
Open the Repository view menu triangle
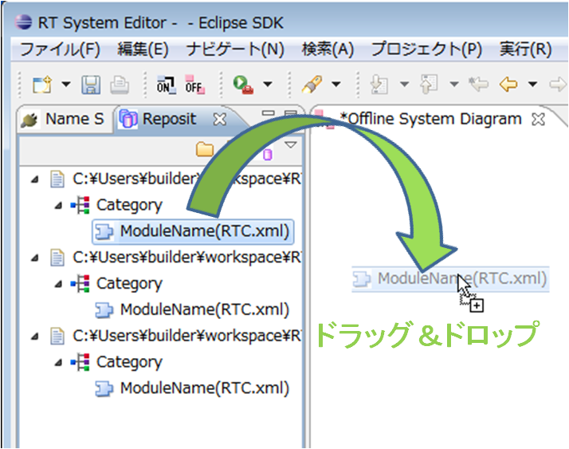tap(291, 145)
